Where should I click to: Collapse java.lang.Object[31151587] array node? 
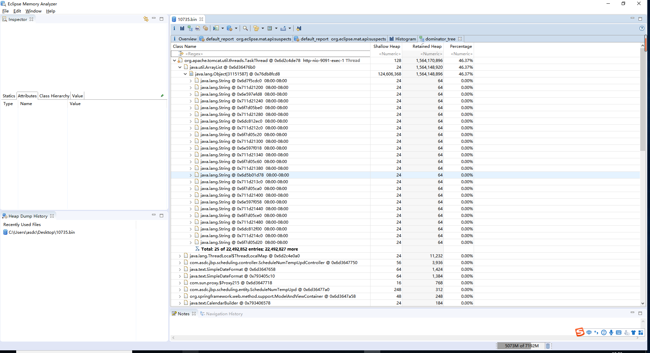[185, 74]
